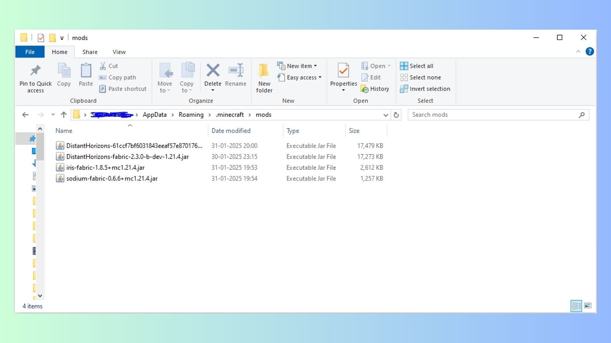Viewport: 611px width, 343px height.
Task: Select sodium-fabric-0.6.6+mc1.21.4.jar file
Action: 111,178
